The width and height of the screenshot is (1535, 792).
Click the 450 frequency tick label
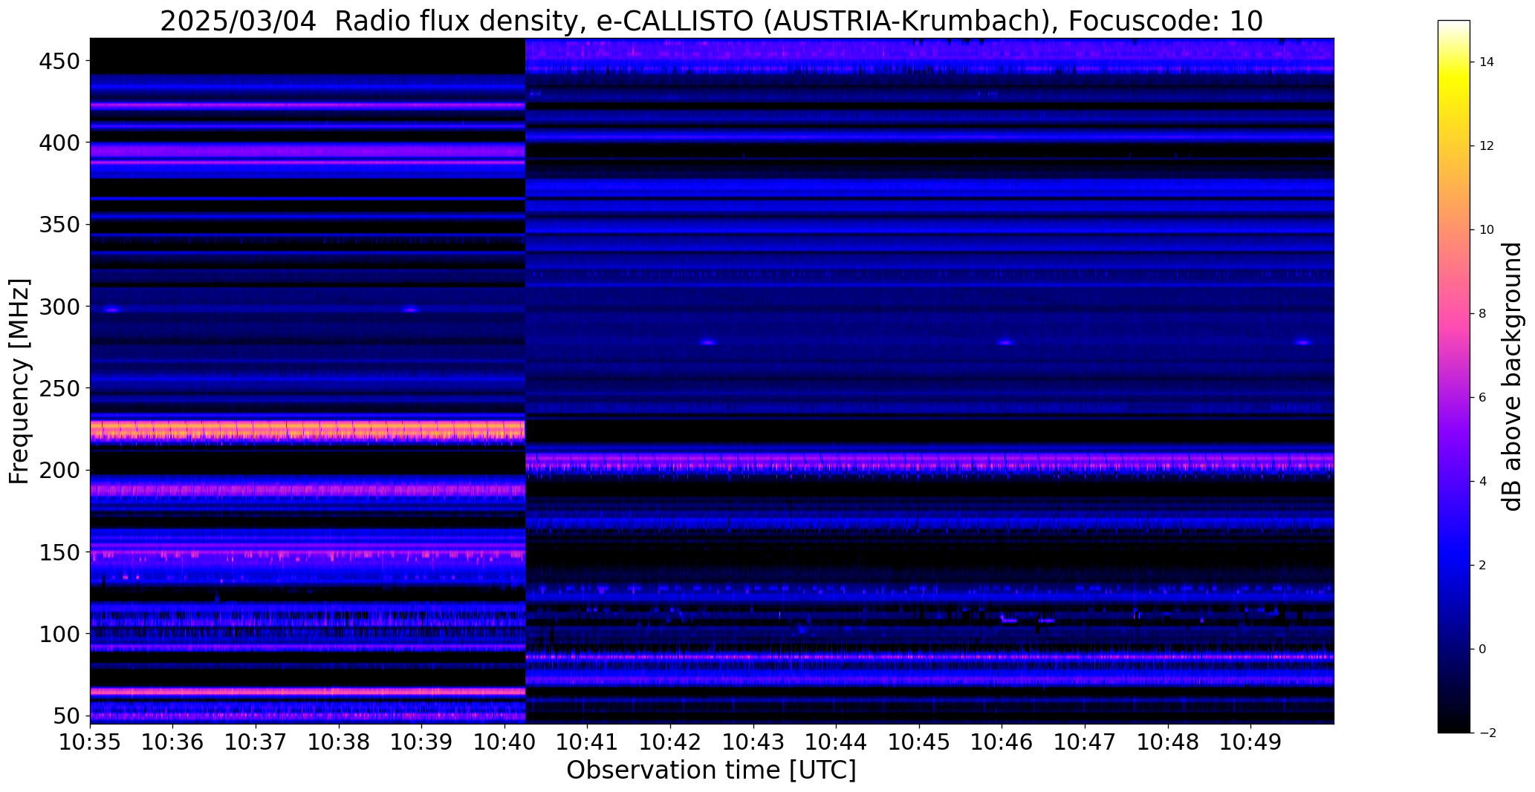60,62
